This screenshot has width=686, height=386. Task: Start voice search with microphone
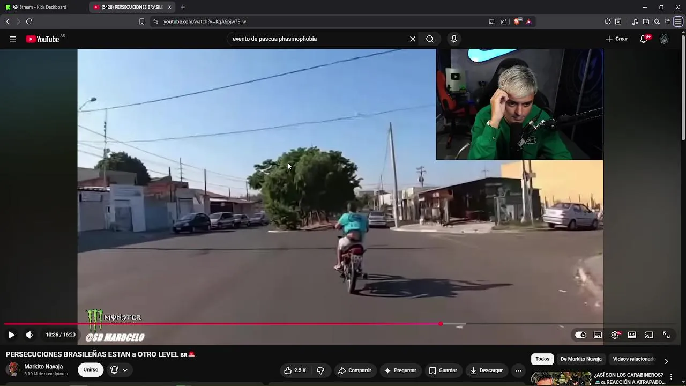[x=454, y=39]
